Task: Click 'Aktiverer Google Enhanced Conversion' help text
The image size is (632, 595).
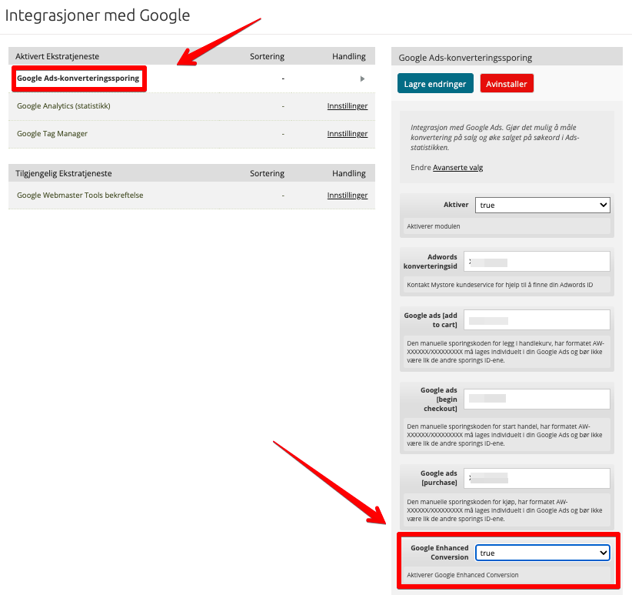Action: [x=463, y=575]
